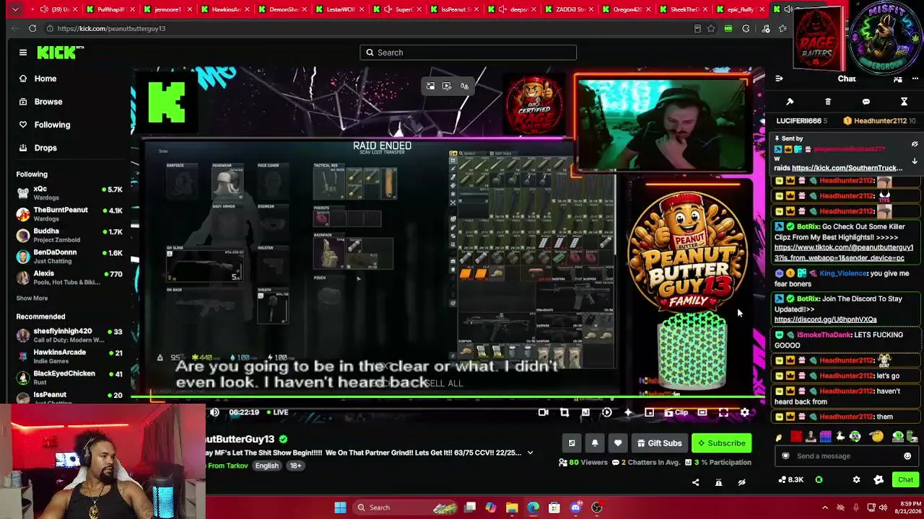Reload the page in the browser

[x=32, y=28]
